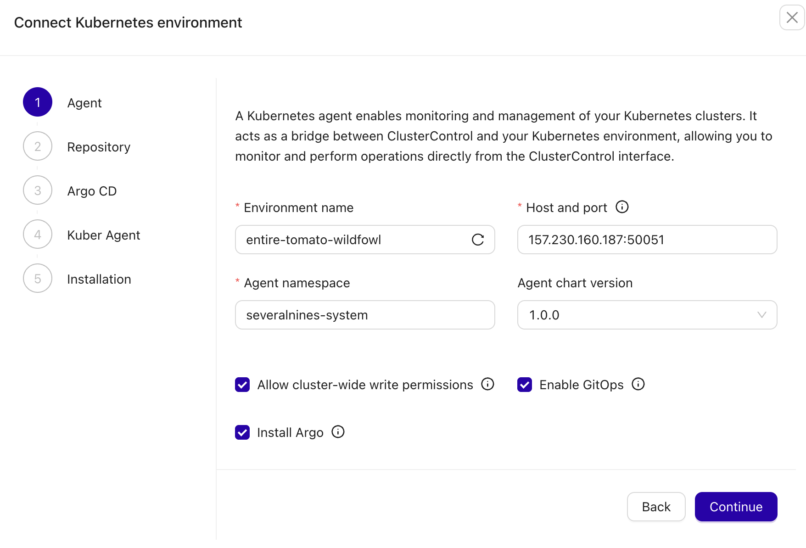Click the step 4 Kuber Agent circle
Viewport: 806px width, 548px height.
[x=37, y=234]
